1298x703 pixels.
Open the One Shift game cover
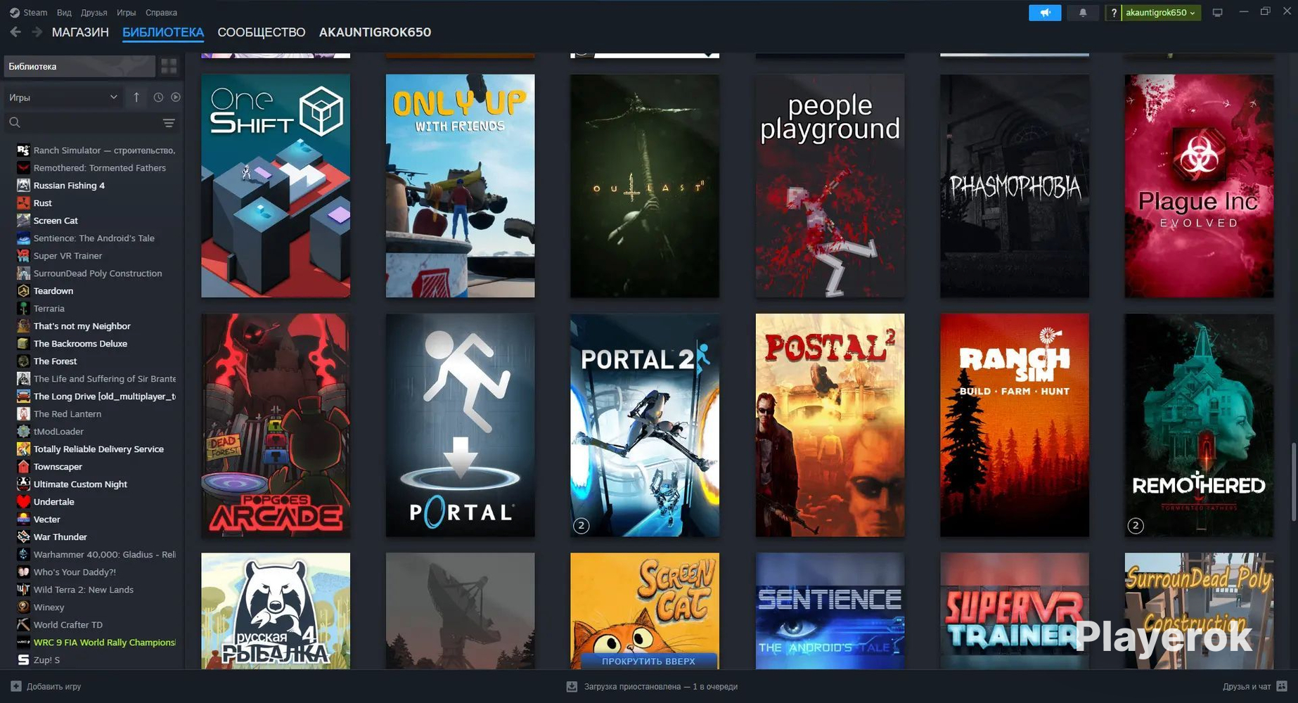click(276, 186)
